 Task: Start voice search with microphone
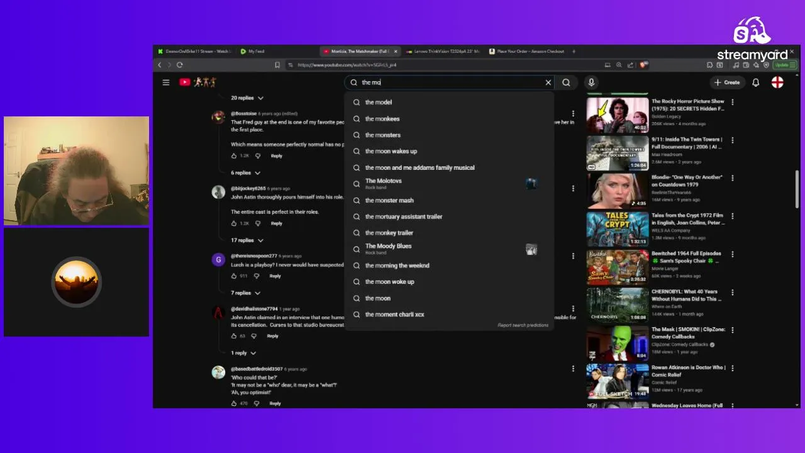tap(591, 82)
